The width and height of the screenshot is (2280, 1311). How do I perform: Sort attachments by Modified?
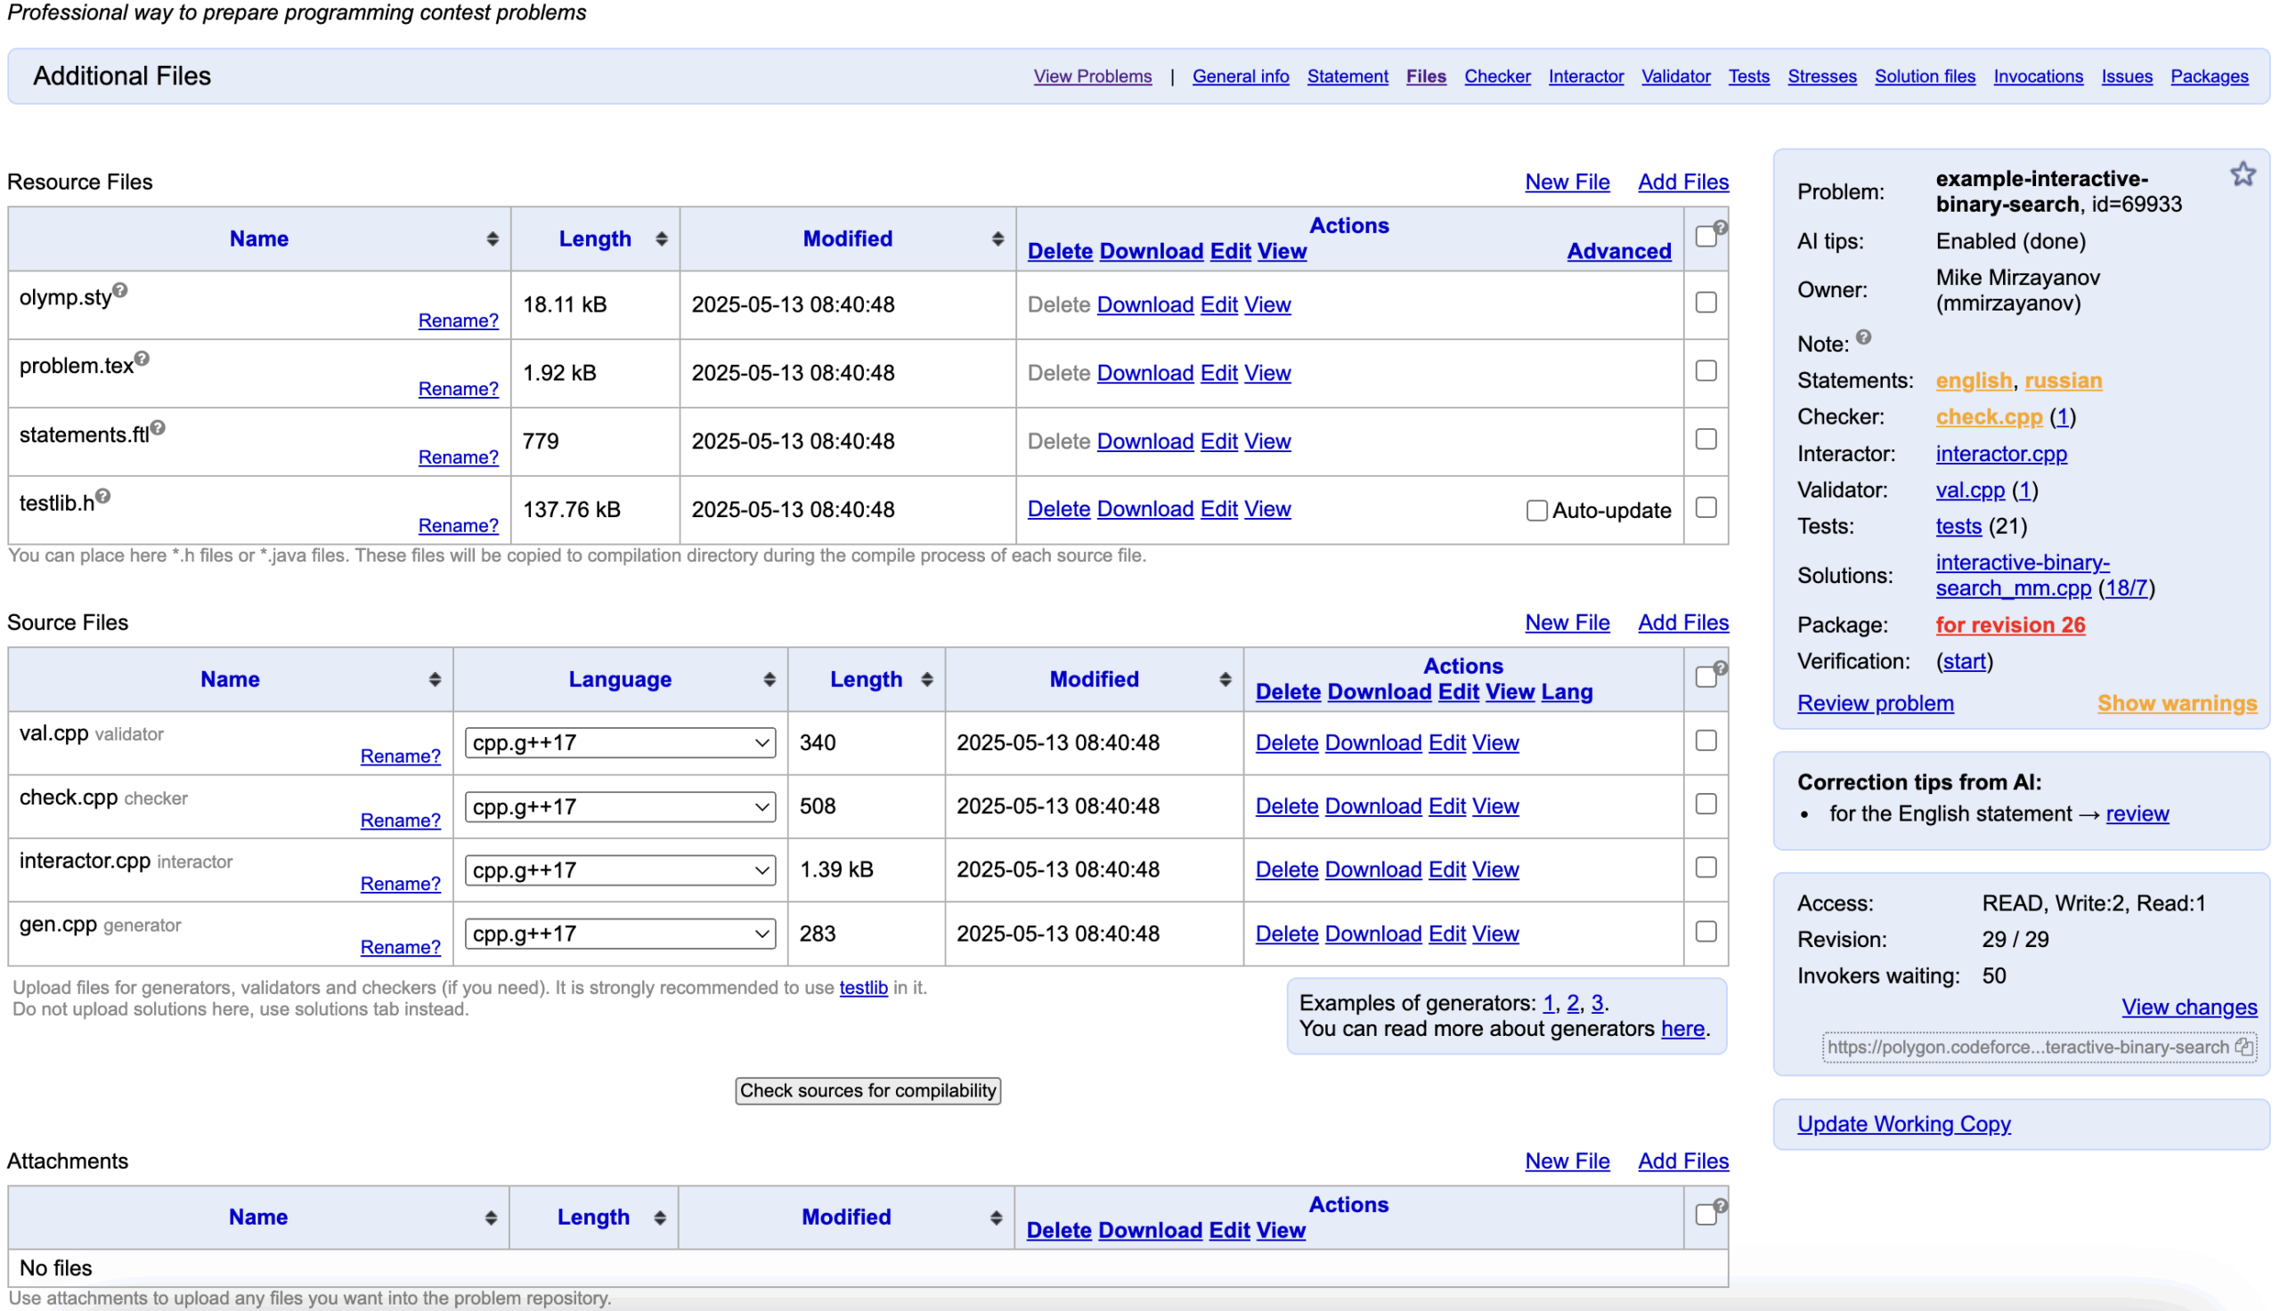996,1218
